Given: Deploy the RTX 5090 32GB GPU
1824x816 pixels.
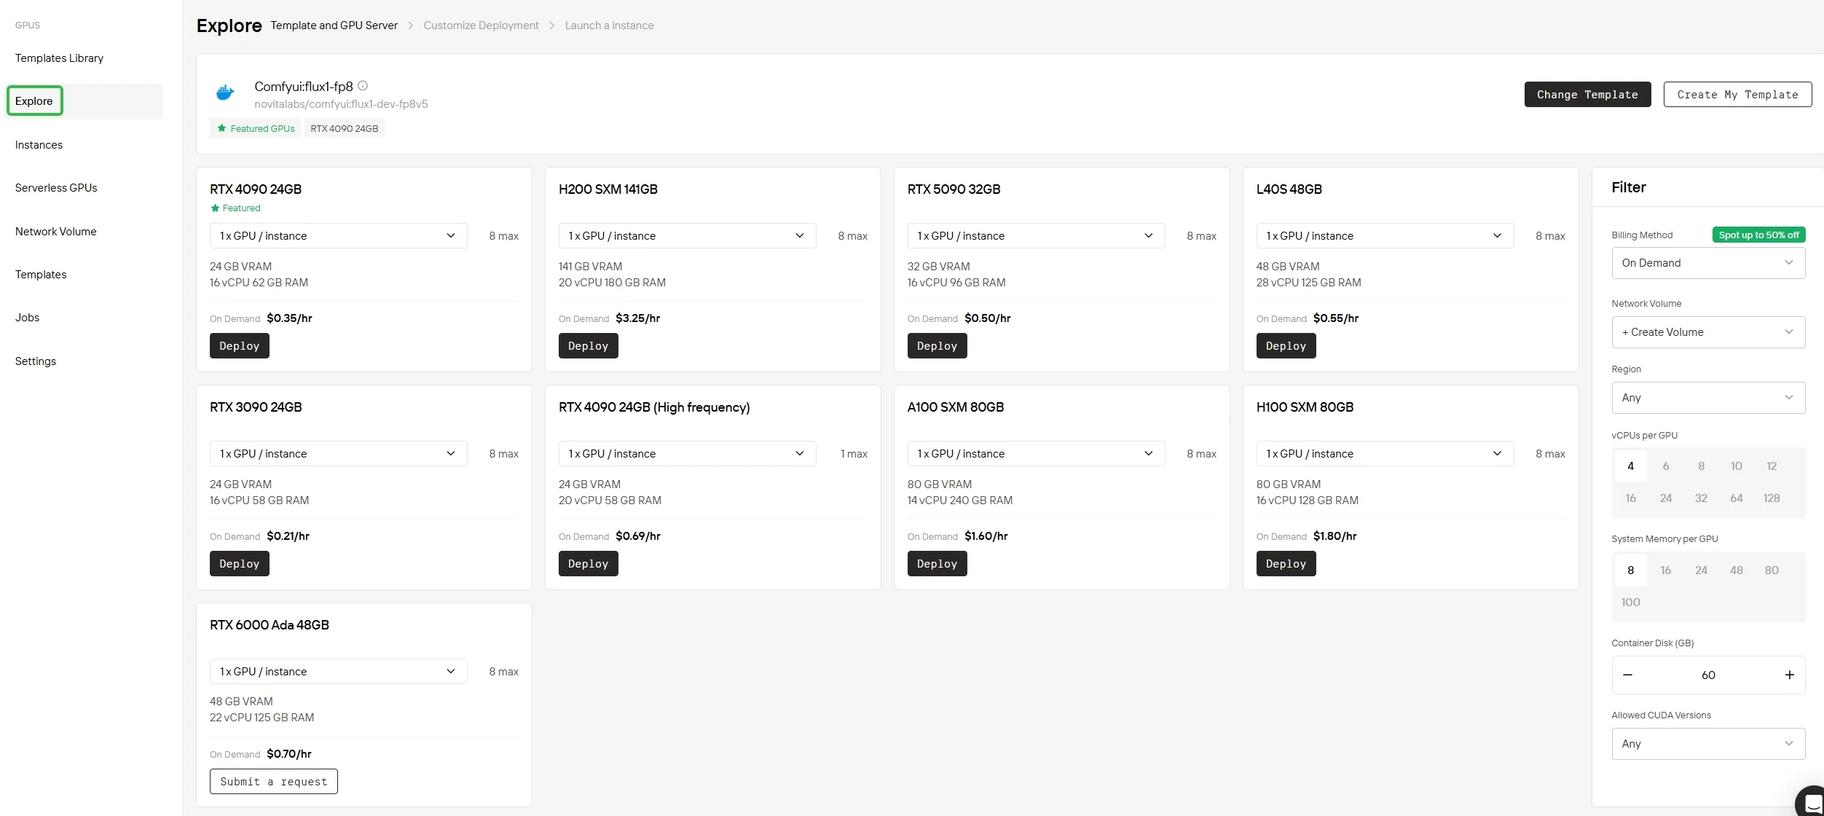Looking at the screenshot, I should 937,346.
